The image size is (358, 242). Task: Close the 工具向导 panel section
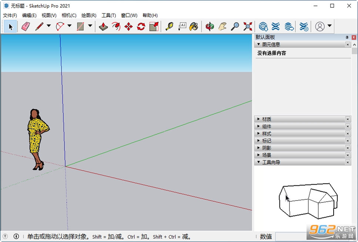(348, 162)
